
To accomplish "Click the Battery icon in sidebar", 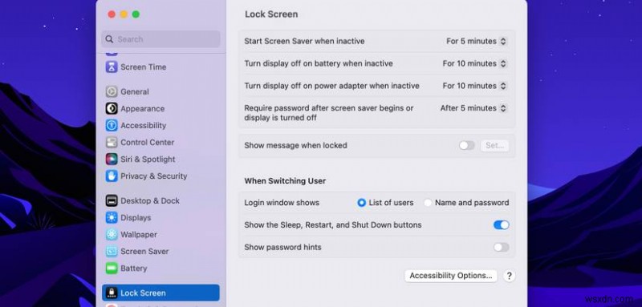I will [112, 269].
